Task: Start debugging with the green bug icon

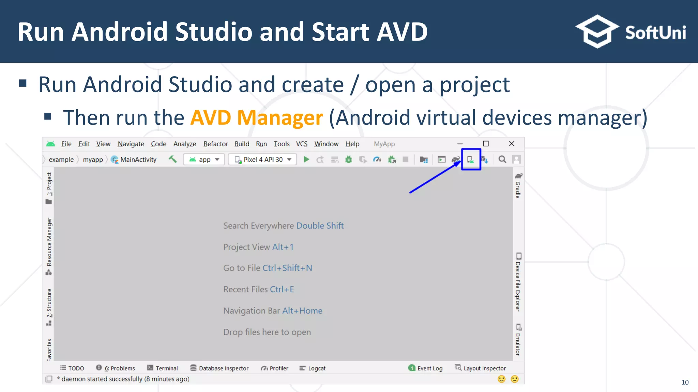Action: click(x=348, y=159)
